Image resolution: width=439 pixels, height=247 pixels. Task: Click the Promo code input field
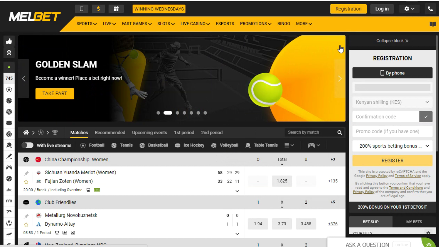click(392, 131)
